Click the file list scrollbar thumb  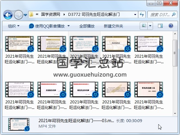[175, 53]
